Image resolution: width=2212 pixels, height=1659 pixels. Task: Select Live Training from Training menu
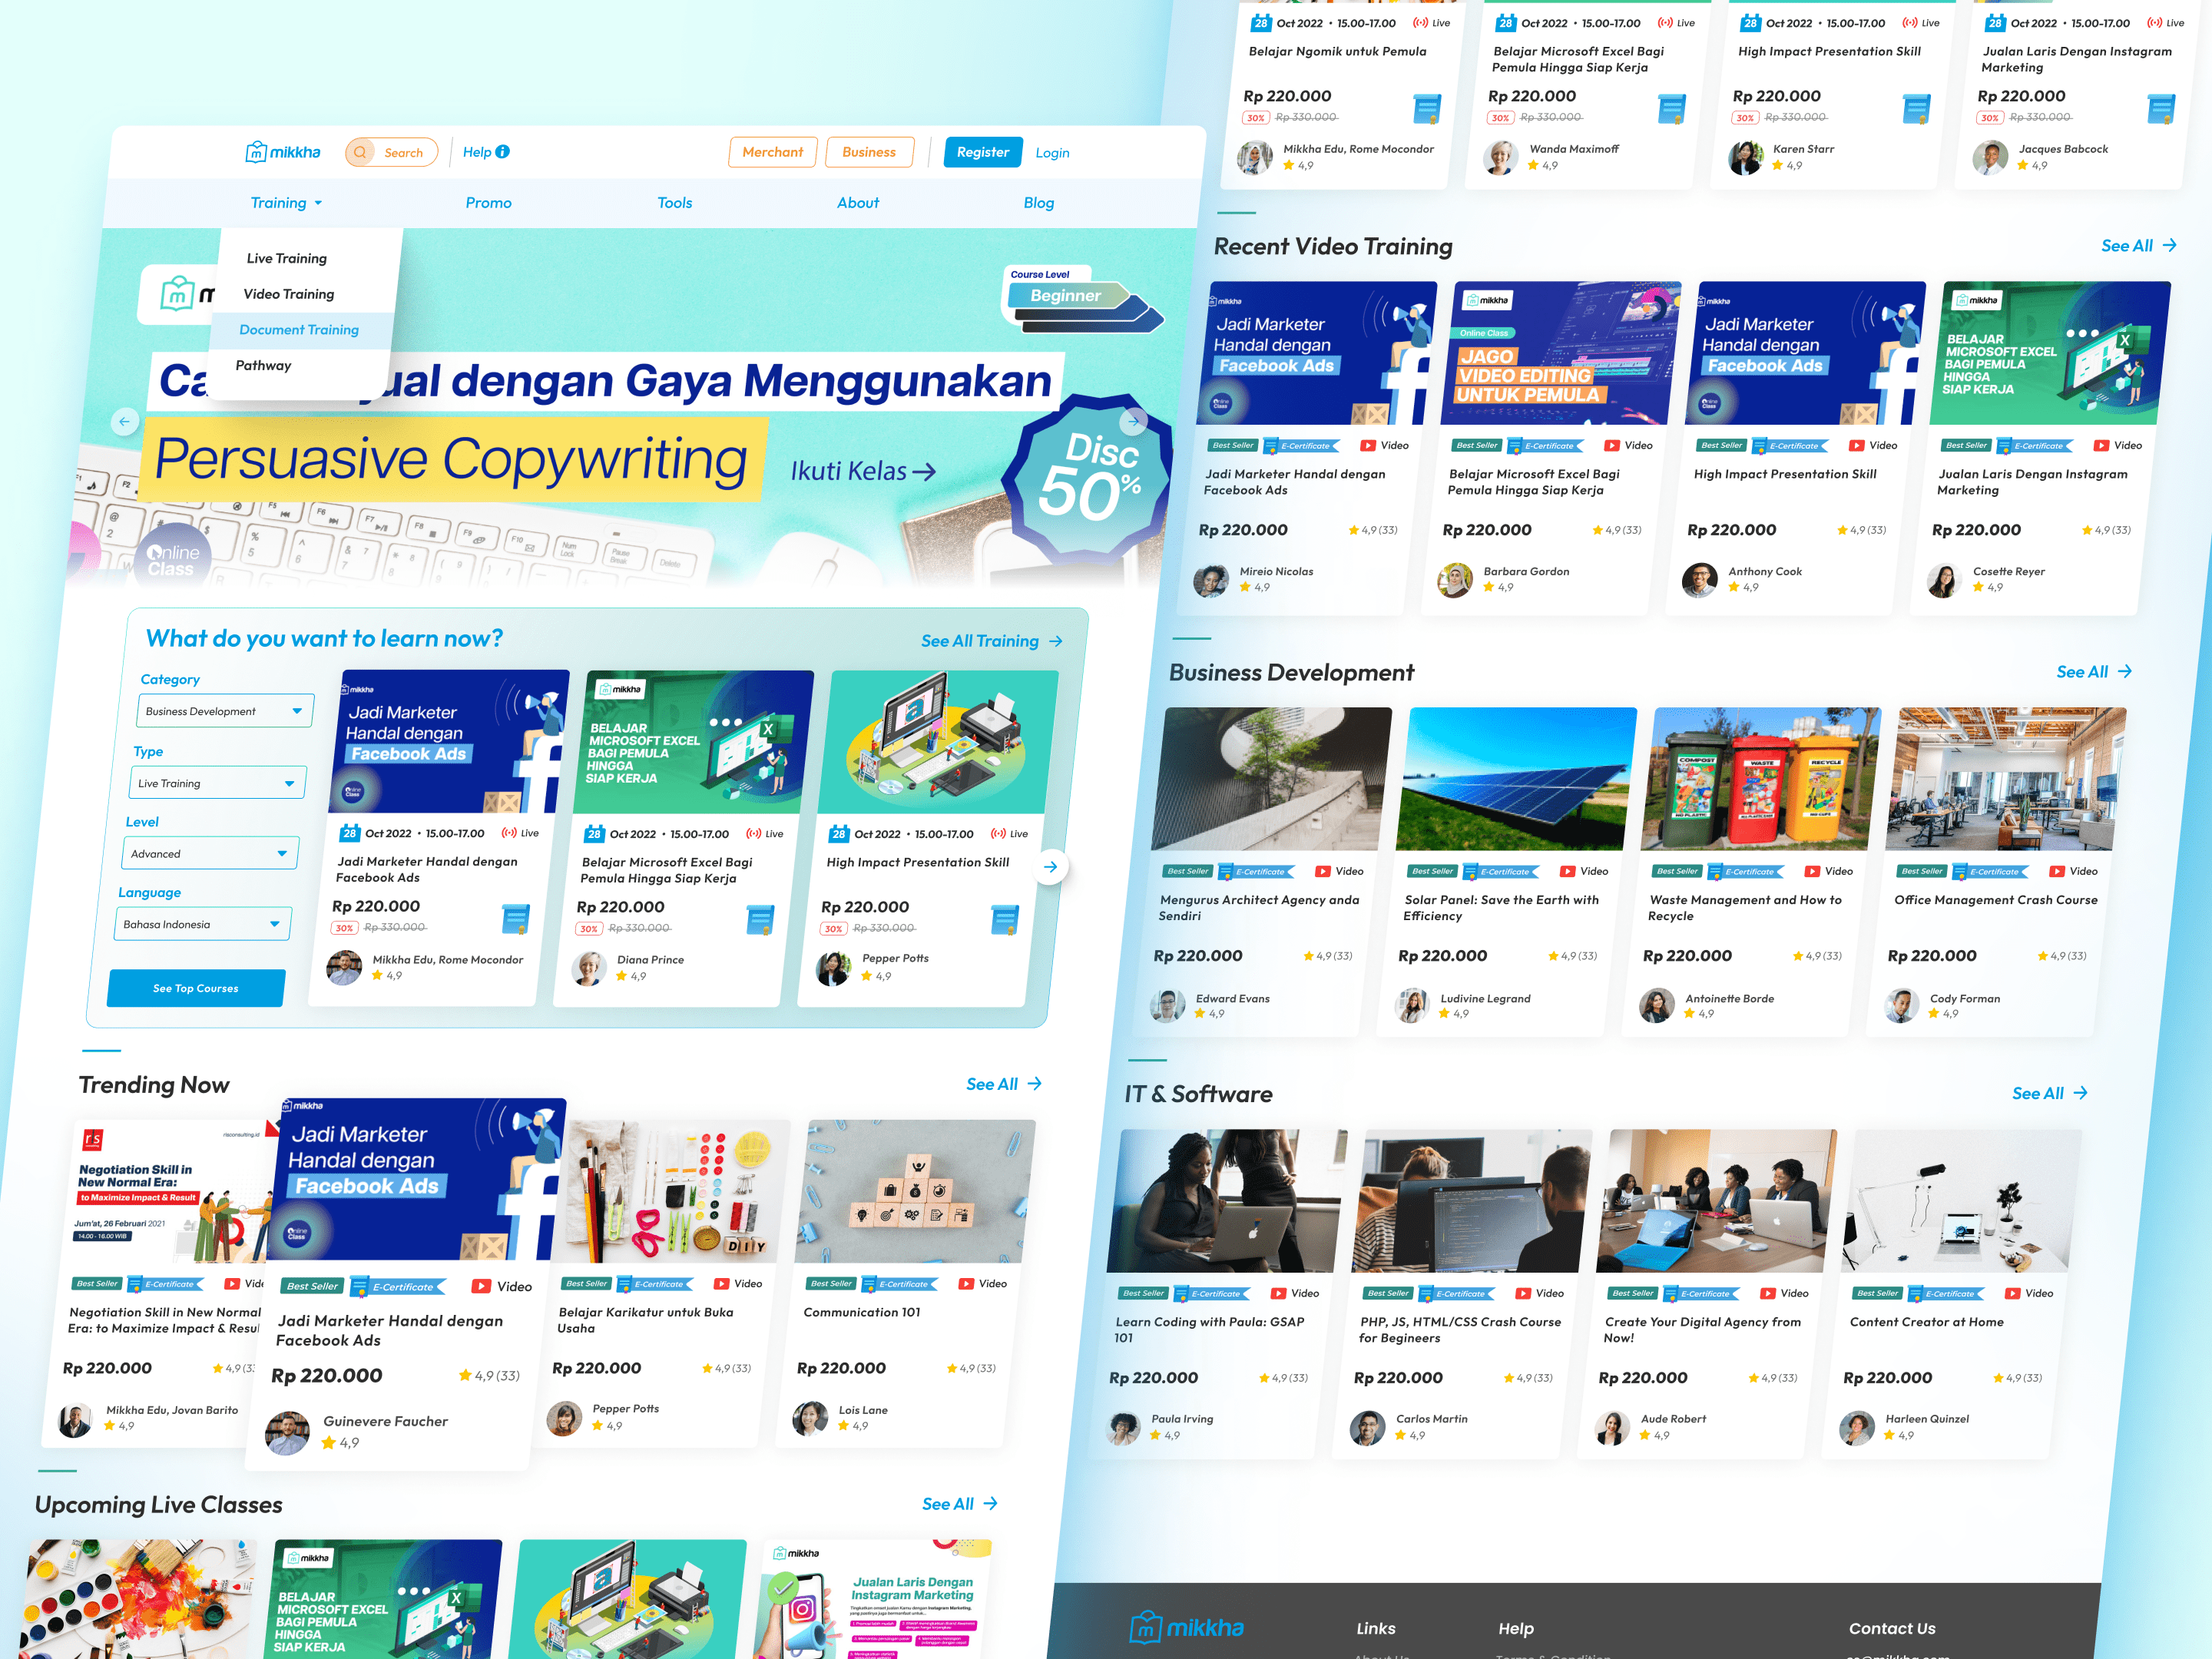coord(287,258)
